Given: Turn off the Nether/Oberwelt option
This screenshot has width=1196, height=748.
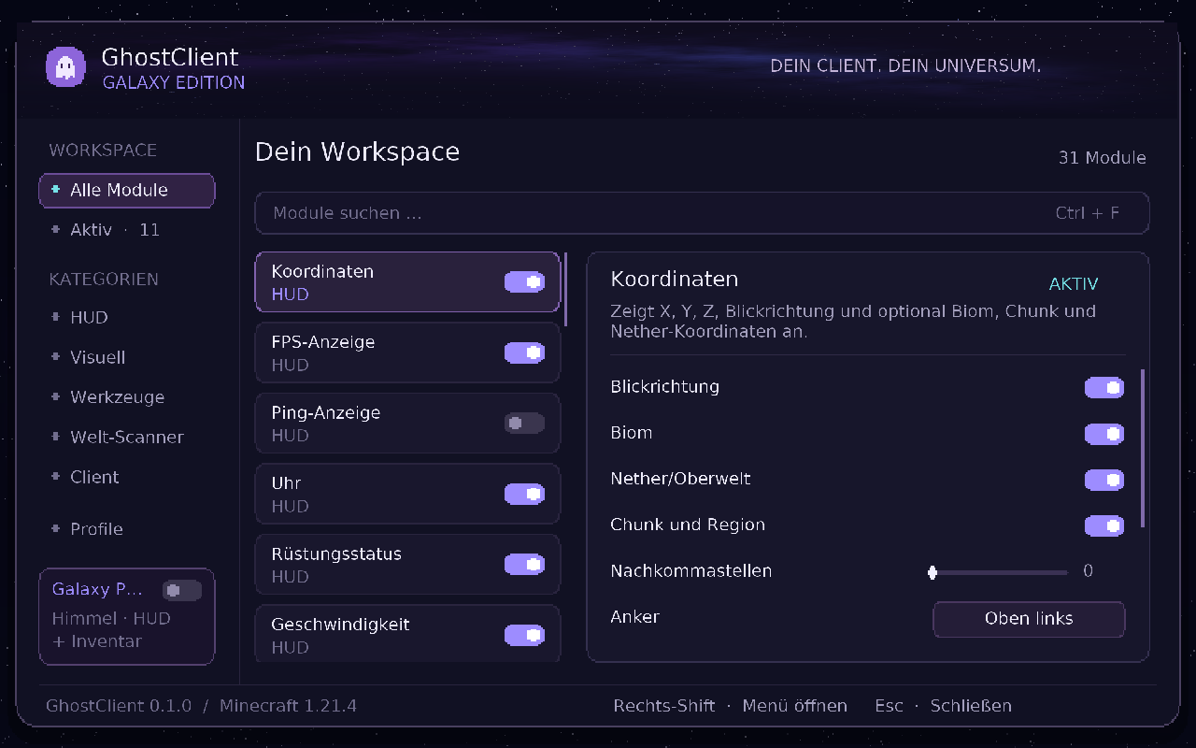Looking at the screenshot, I should 1103,479.
